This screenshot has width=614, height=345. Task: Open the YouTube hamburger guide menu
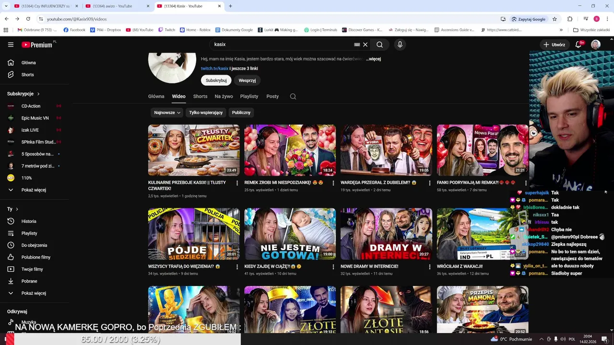point(11,45)
